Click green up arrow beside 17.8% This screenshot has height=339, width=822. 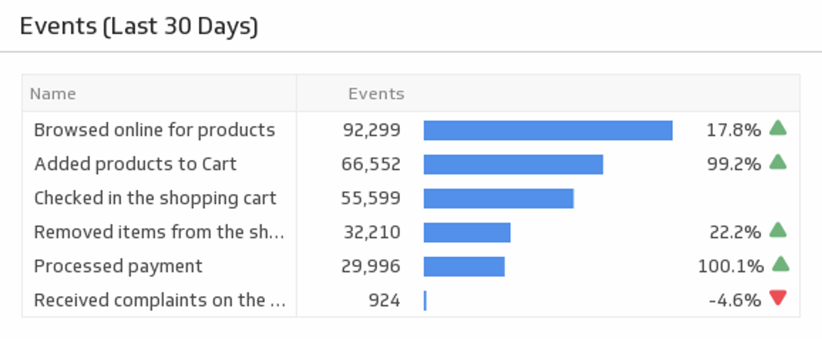point(777,128)
